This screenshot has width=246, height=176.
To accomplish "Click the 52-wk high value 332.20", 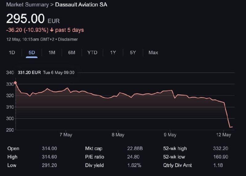I will click(220, 149).
